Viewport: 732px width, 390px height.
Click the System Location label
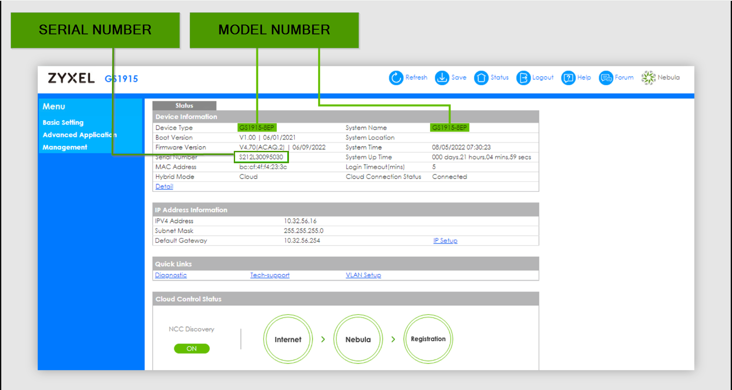370,138
